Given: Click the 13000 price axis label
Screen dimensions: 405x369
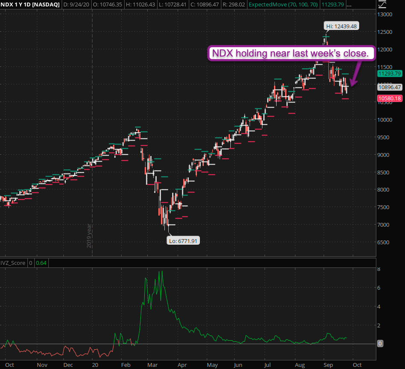Looking at the screenshot, I should point(385,15).
